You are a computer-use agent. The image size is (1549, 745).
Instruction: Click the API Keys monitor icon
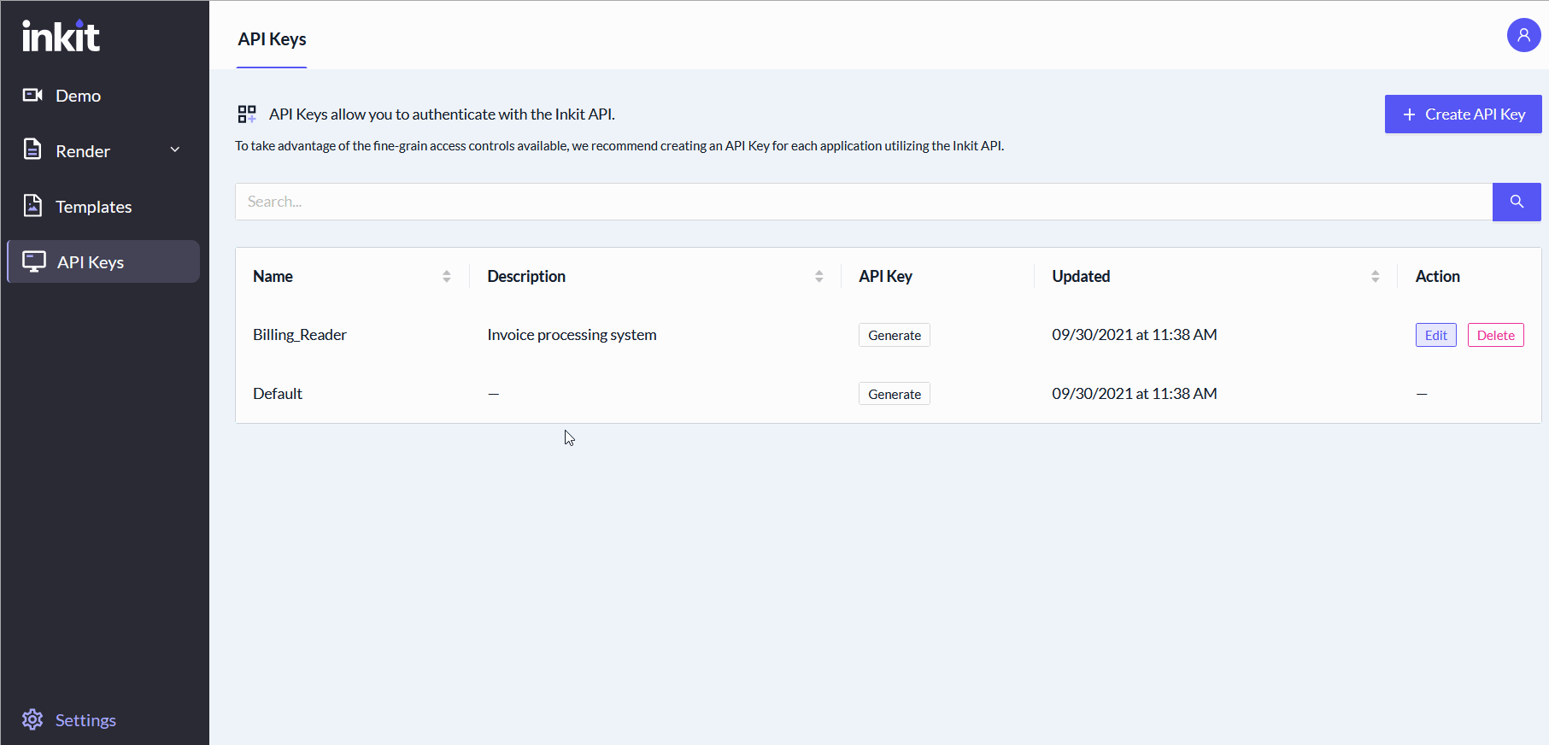point(34,261)
